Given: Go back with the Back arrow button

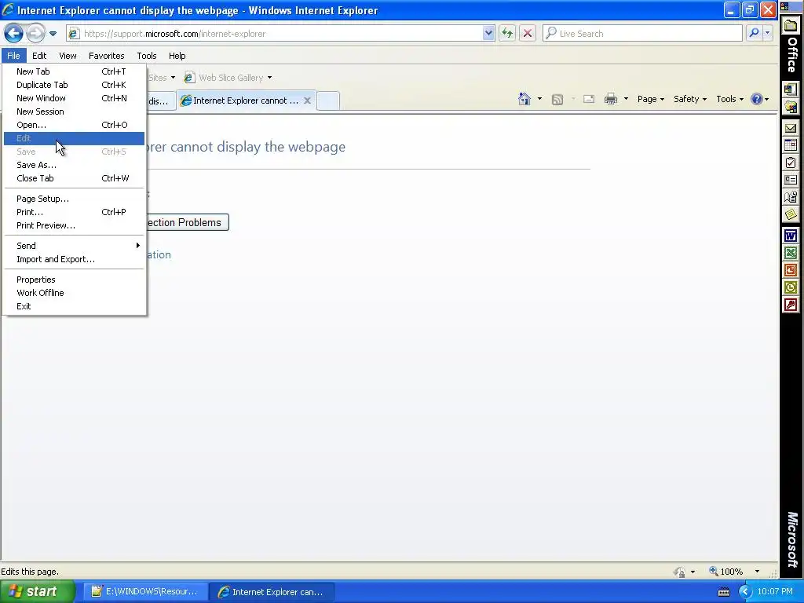Looking at the screenshot, I should coord(13,34).
